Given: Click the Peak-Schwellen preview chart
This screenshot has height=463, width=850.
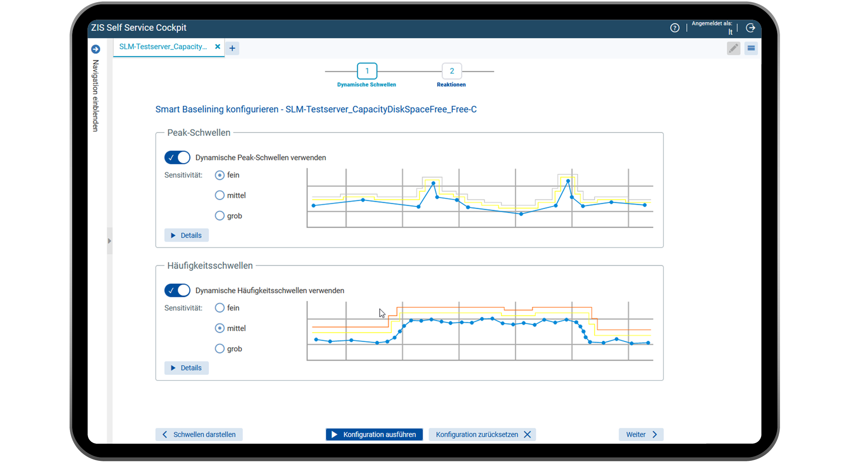Looking at the screenshot, I should [480, 198].
